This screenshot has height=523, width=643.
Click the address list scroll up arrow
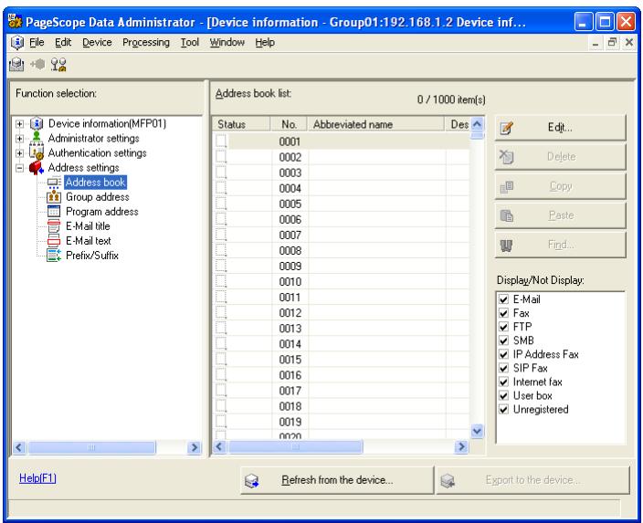(477, 124)
